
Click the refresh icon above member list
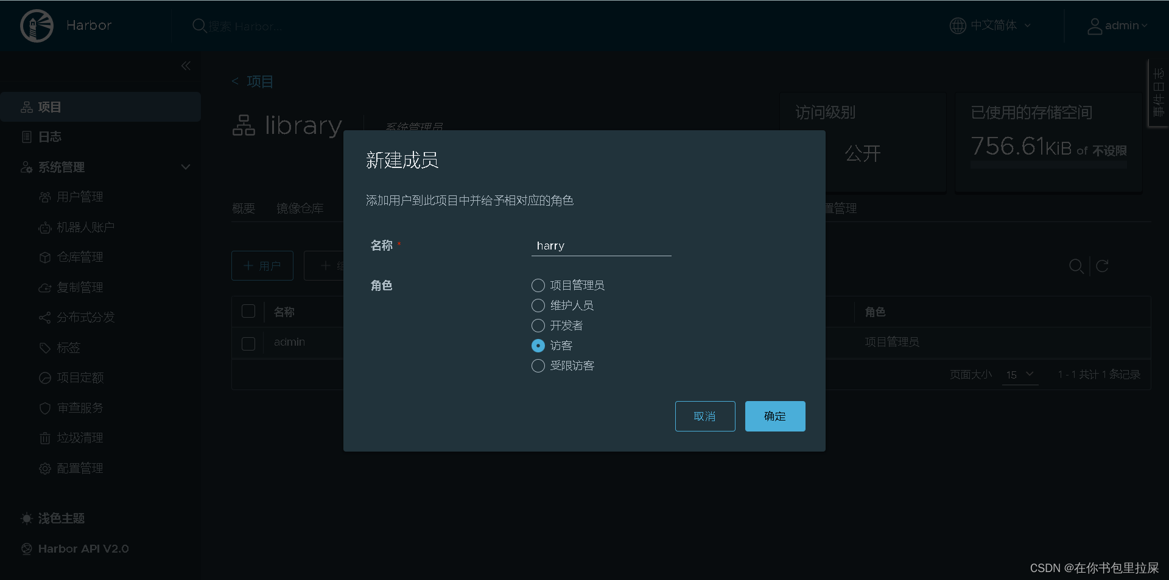point(1102,266)
